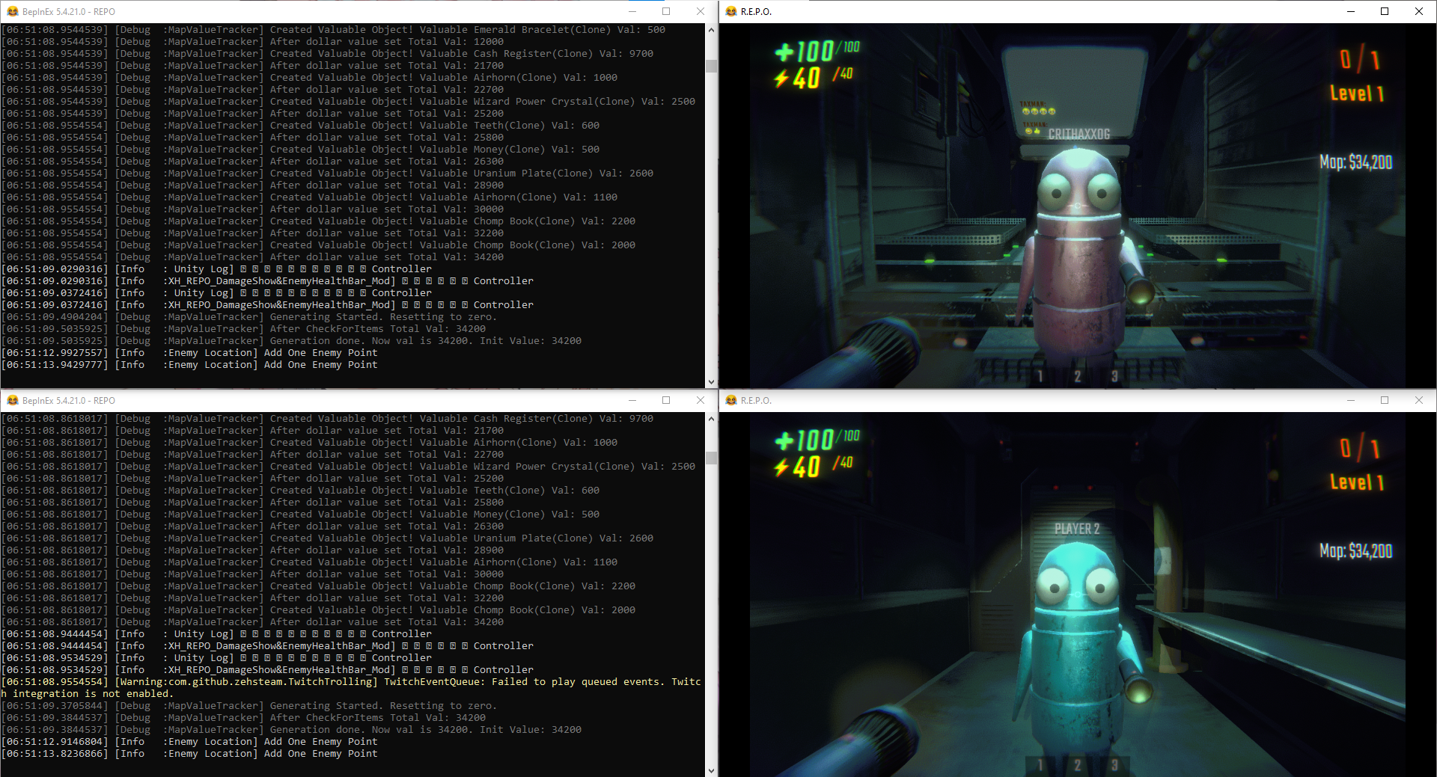Click the CRITHAXXOG player name tag
The image size is (1437, 777).
[1078, 134]
